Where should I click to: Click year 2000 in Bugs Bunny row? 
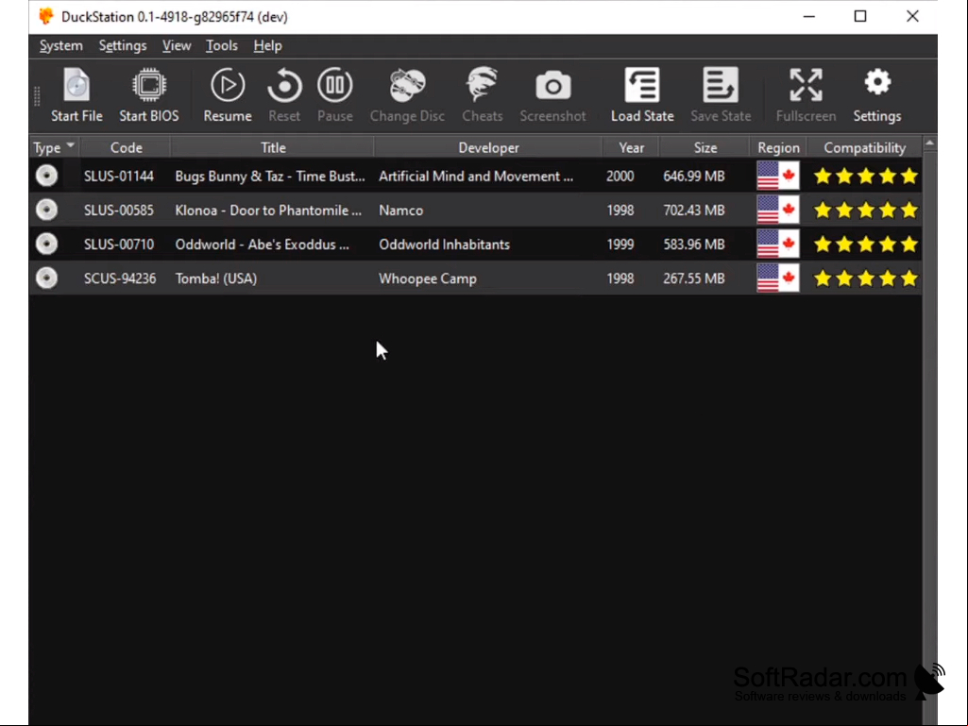pyautogui.click(x=620, y=176)
